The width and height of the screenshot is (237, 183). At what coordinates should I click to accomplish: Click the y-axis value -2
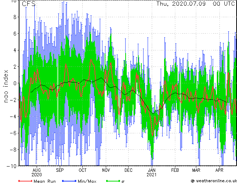(13, 100)
